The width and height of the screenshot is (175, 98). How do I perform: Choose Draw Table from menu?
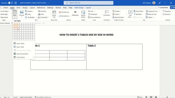(x=24, y=47)
